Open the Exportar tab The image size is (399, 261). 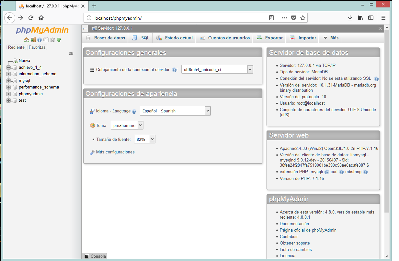[270, 38]
